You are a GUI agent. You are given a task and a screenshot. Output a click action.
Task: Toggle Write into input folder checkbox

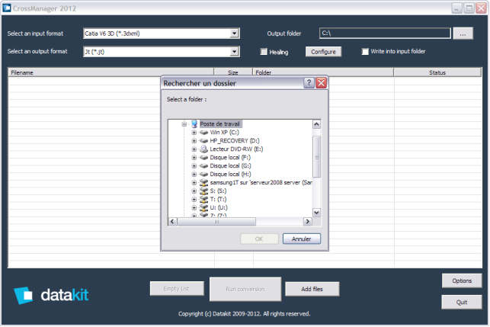(x=365, y=52)
